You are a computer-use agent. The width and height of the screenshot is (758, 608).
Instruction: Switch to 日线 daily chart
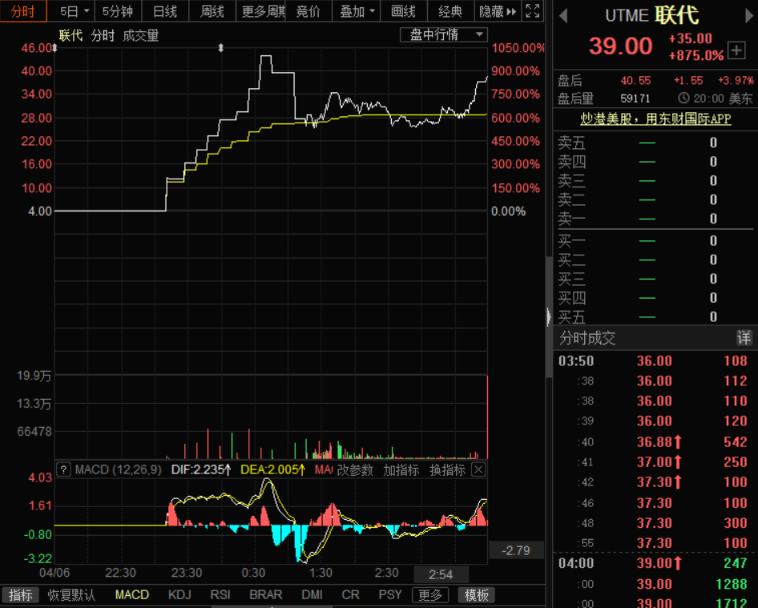165,11
